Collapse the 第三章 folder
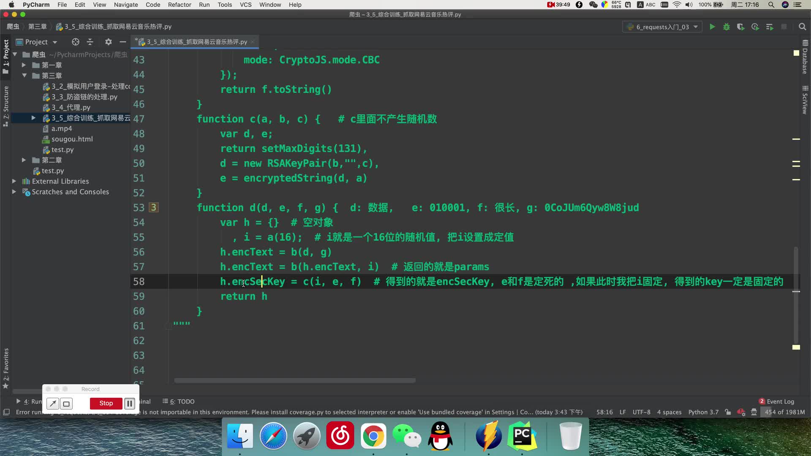Viewport: 811px width, 456px height. [x=24, y=76]
